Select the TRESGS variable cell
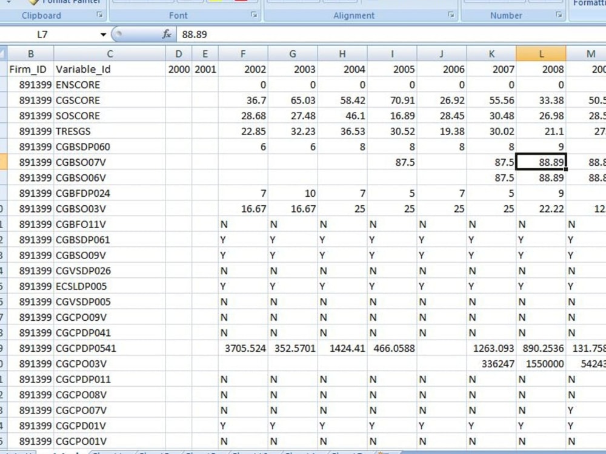606x454 pixels. tap(110, 131)
